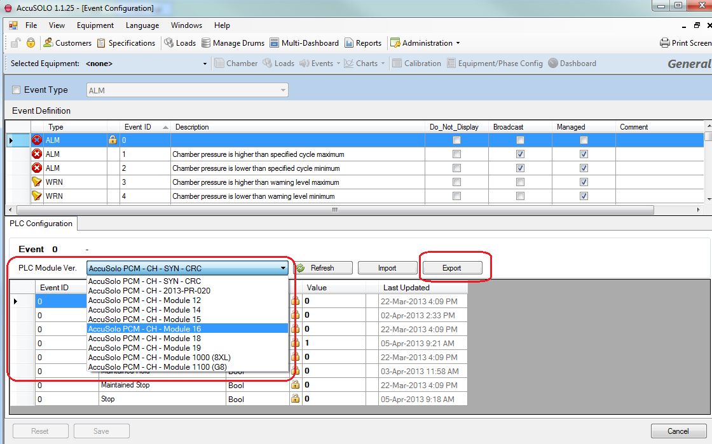Click the Loads icon in main toolbar
The image size is (712, 444).
pos(169,43)
